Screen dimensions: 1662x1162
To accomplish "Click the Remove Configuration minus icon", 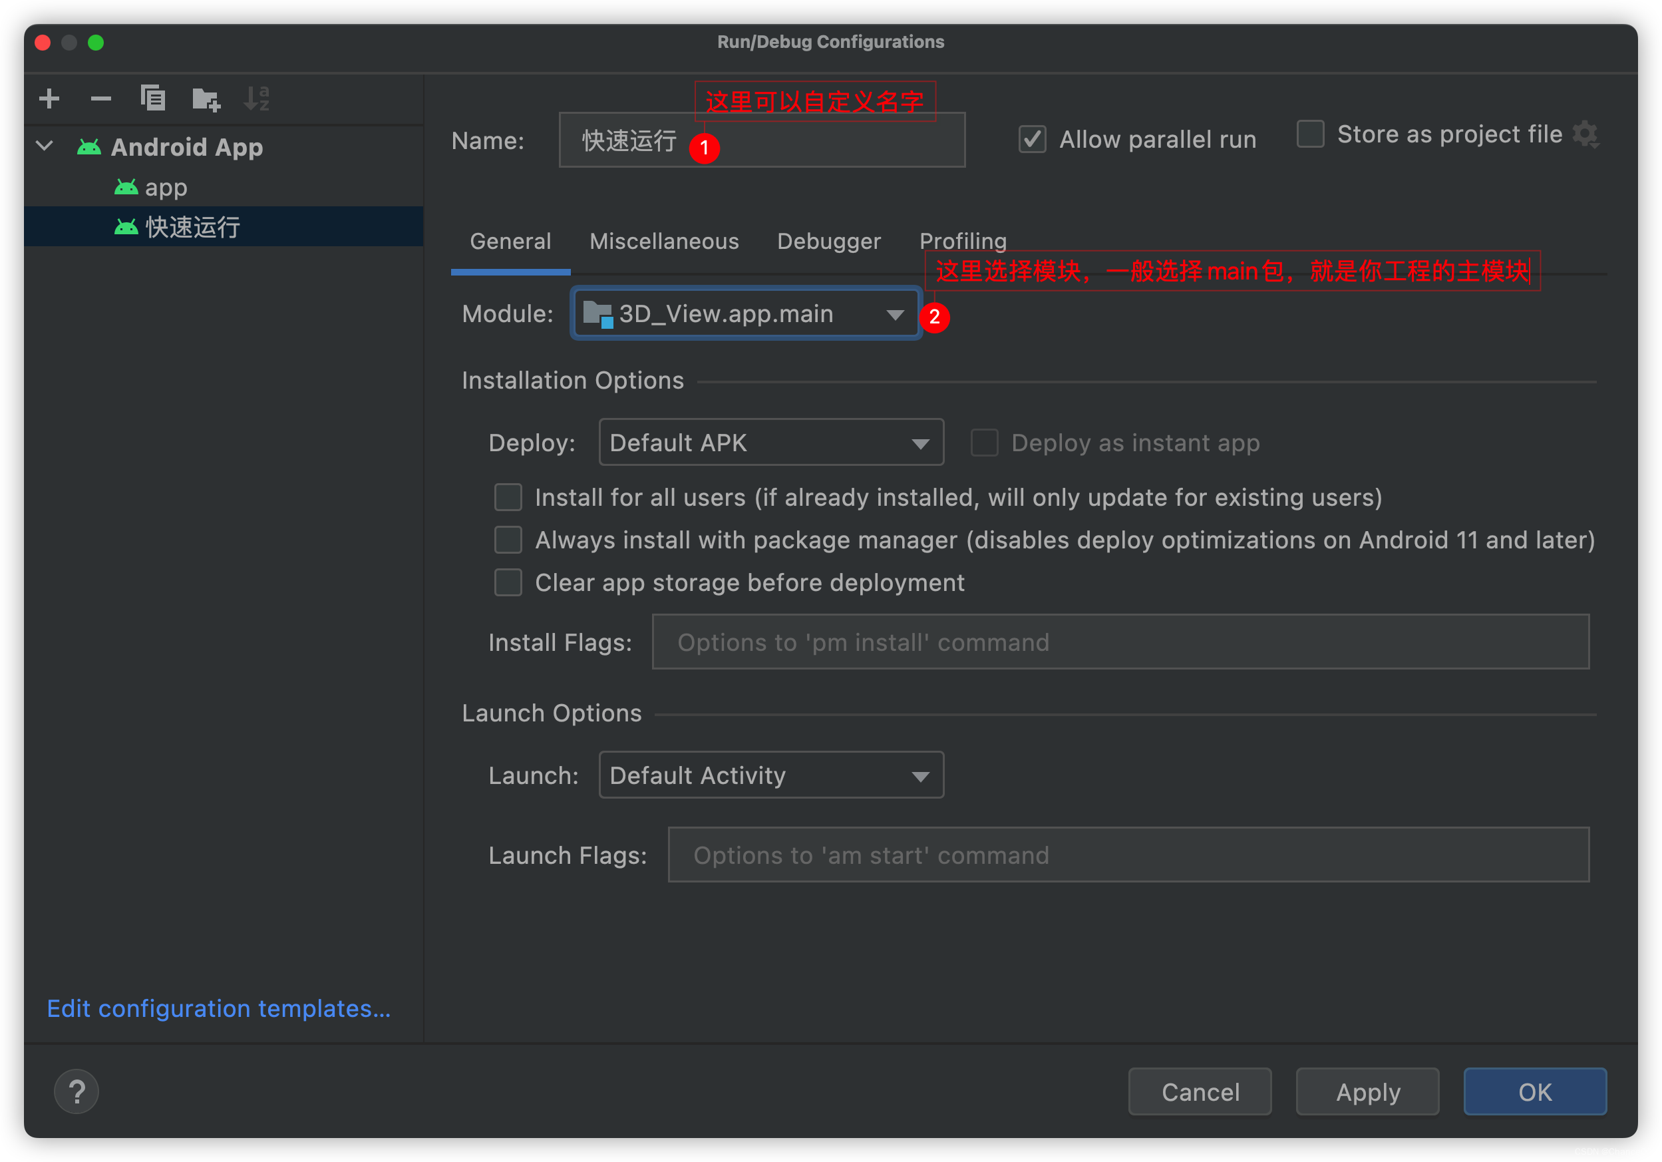I will click(x=100, y=98).
